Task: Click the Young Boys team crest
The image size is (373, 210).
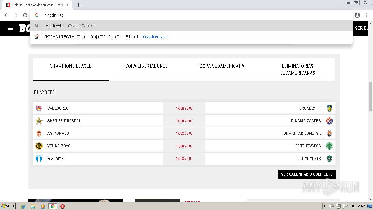Action: pos(39,146)
